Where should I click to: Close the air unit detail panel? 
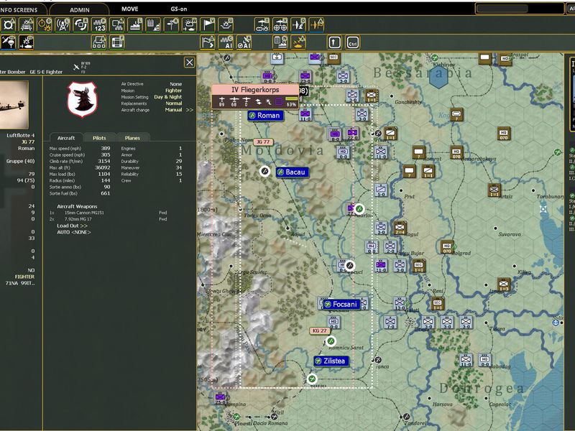189,62
